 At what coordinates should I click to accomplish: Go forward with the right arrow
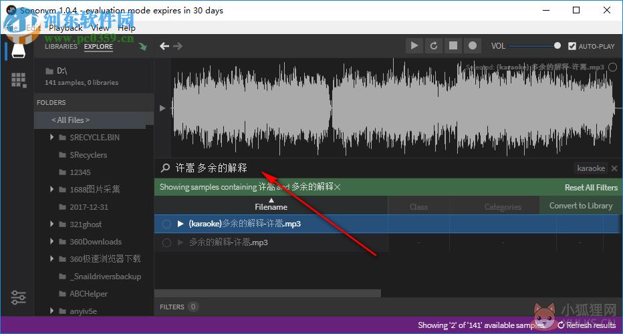(x=178, y=46)
